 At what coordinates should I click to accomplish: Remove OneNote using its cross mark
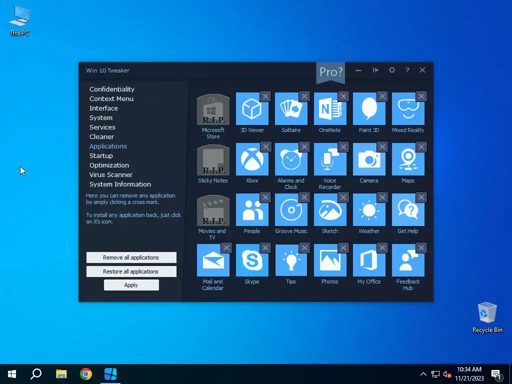tap(343, 96)
